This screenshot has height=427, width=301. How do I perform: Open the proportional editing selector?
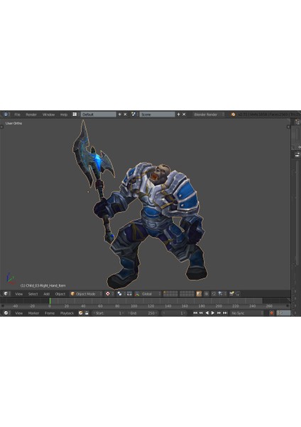click(207, 294)
